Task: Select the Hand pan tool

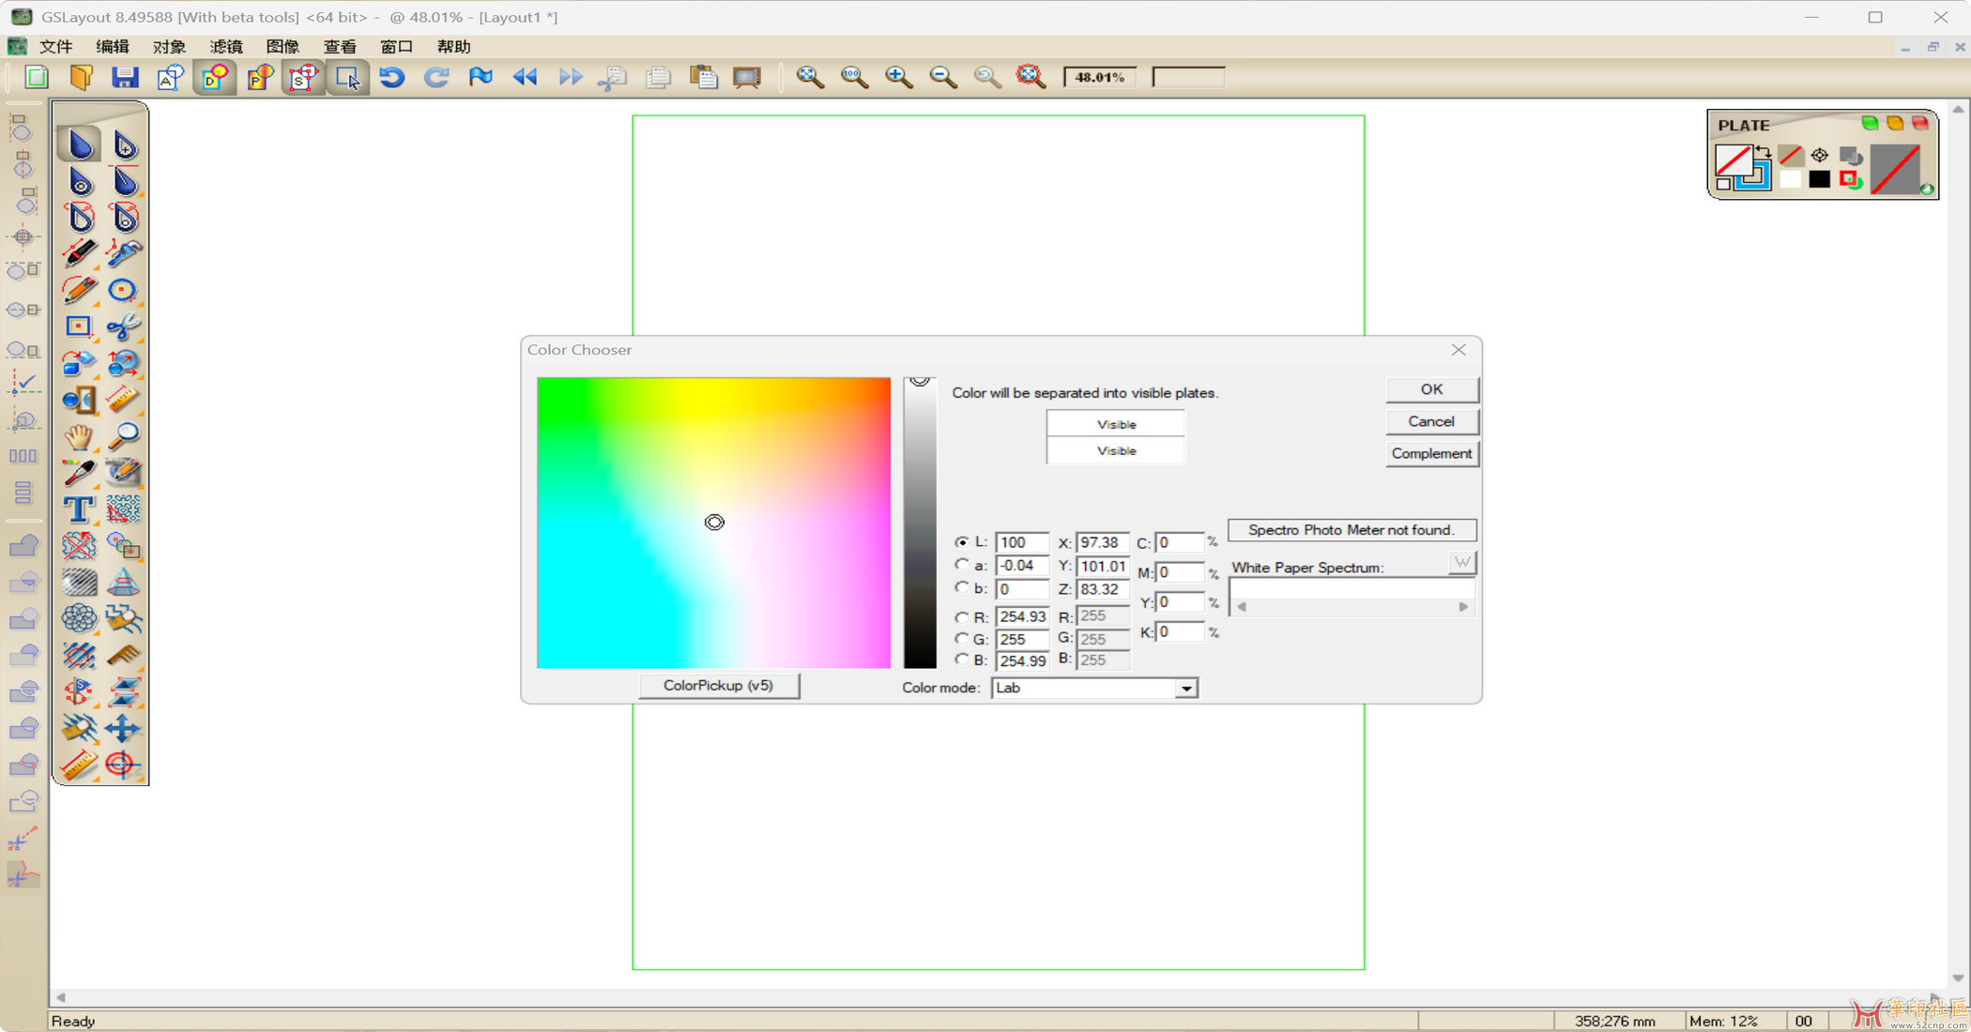Action: pyautogui.click(x=79, y=436)
